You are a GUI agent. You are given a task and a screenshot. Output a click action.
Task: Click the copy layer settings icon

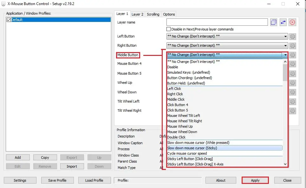[x=273, y=22]
